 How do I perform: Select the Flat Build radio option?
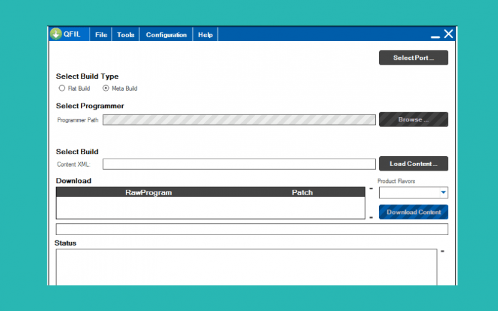[62, 88]
